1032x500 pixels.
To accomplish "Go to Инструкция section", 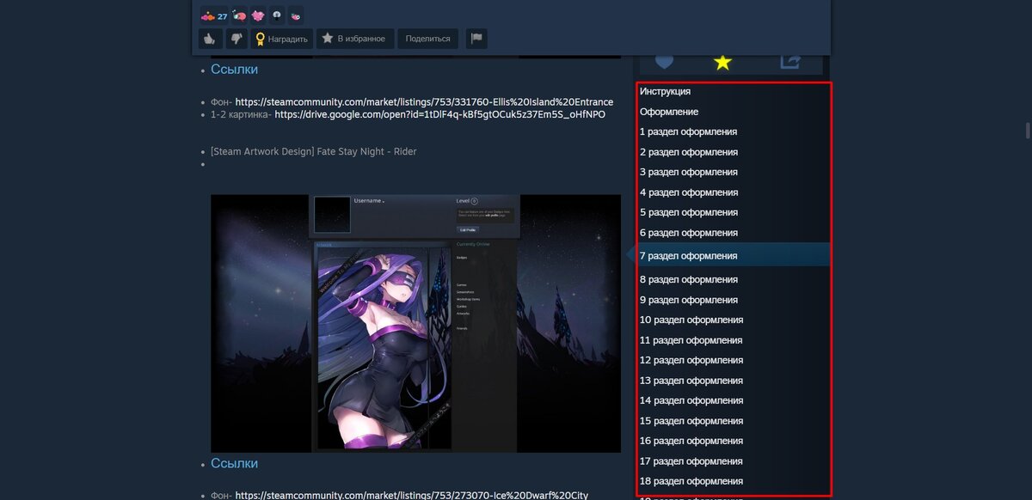I will [x=665, y=91].
